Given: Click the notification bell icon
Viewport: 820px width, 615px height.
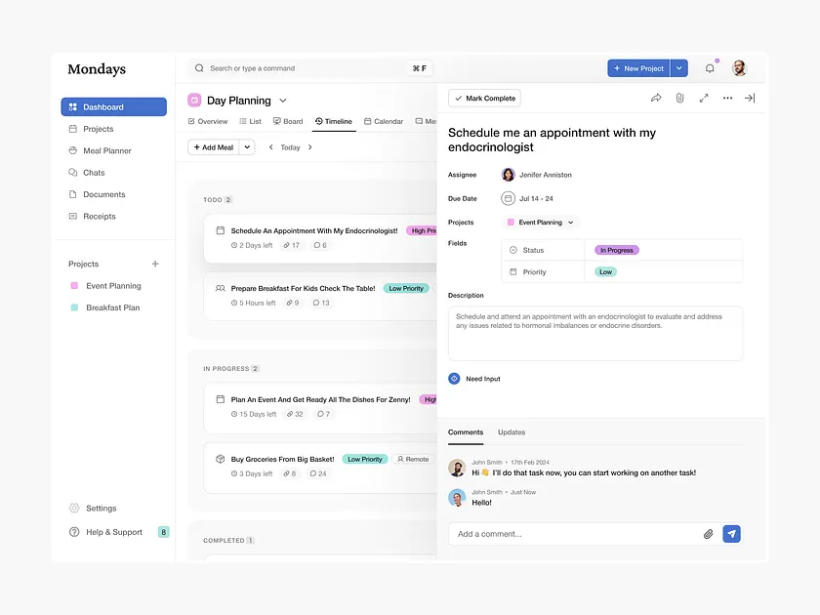Looking at the screenshot, I should 710,67.
